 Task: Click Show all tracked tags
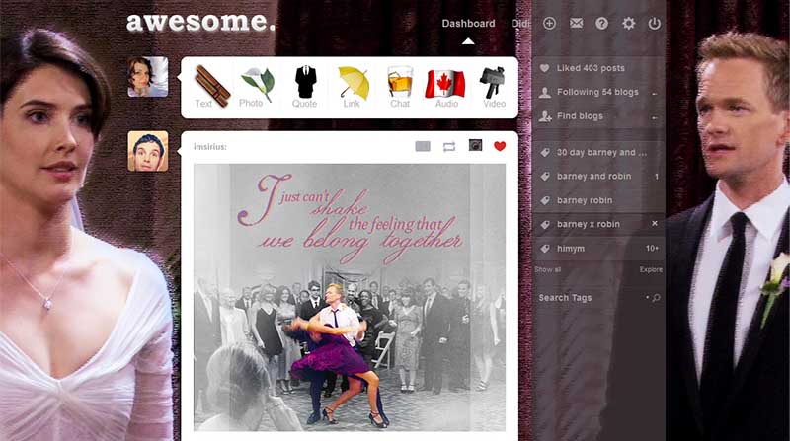pyautogui.click(x=548, y=270)
